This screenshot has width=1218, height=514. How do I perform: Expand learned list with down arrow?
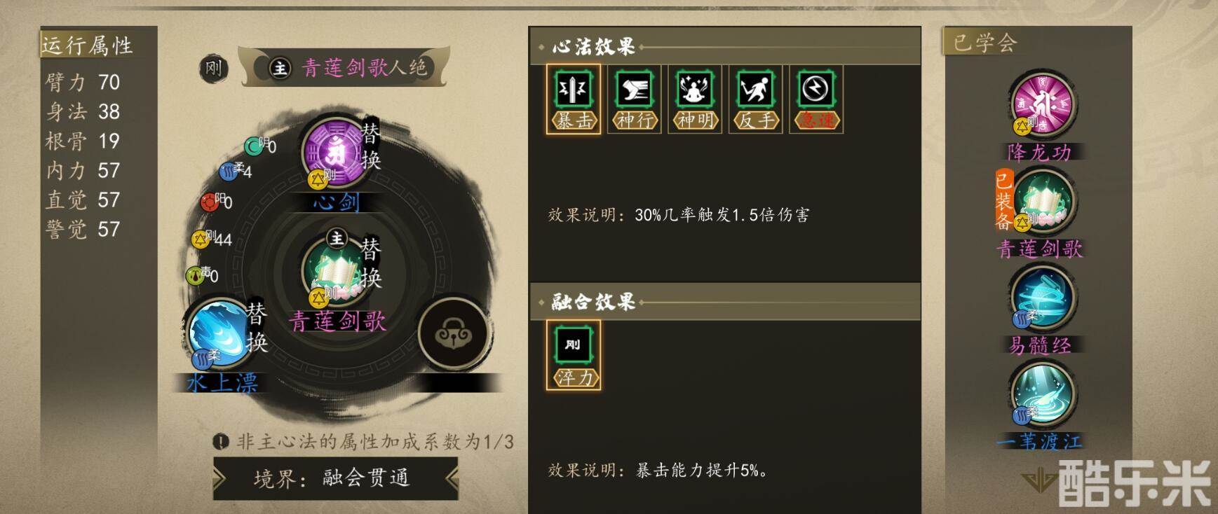1038,482
